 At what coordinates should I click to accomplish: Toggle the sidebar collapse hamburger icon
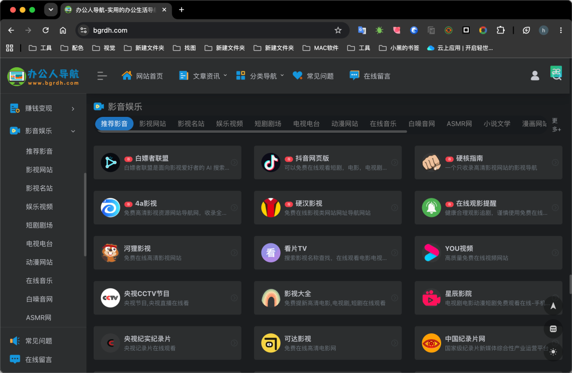coord(102,76)
